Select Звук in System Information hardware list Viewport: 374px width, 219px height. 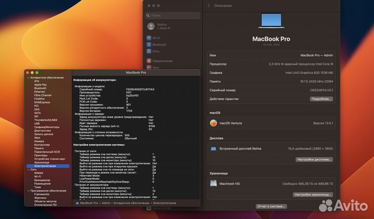pos(37,138)
